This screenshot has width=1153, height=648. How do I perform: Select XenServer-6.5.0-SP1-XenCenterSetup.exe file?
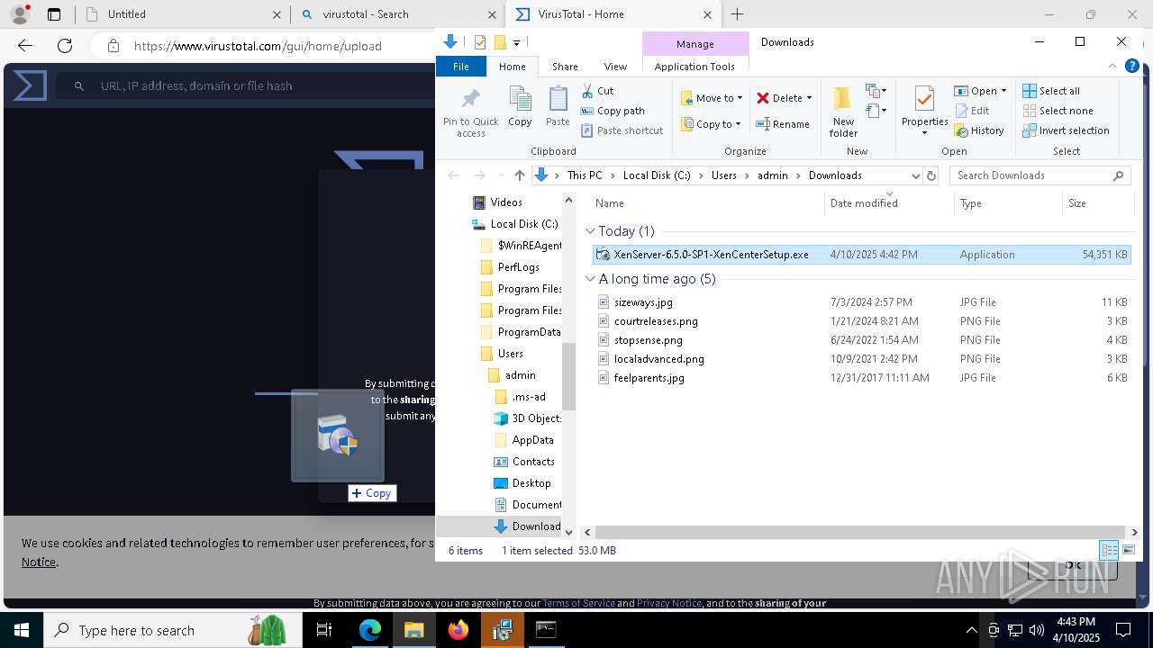click(x=862, y=255)
